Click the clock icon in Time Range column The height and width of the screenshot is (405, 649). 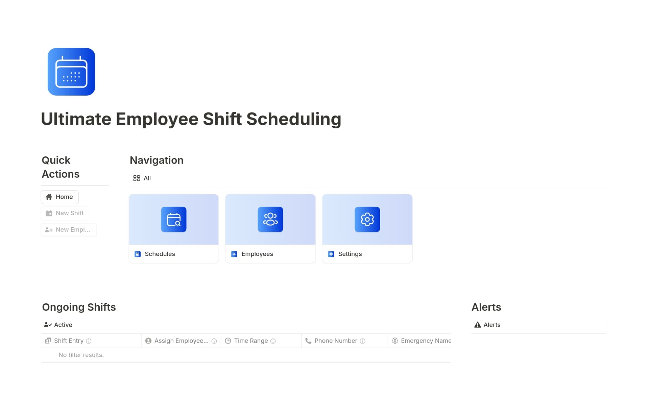[x=229, y=340]
